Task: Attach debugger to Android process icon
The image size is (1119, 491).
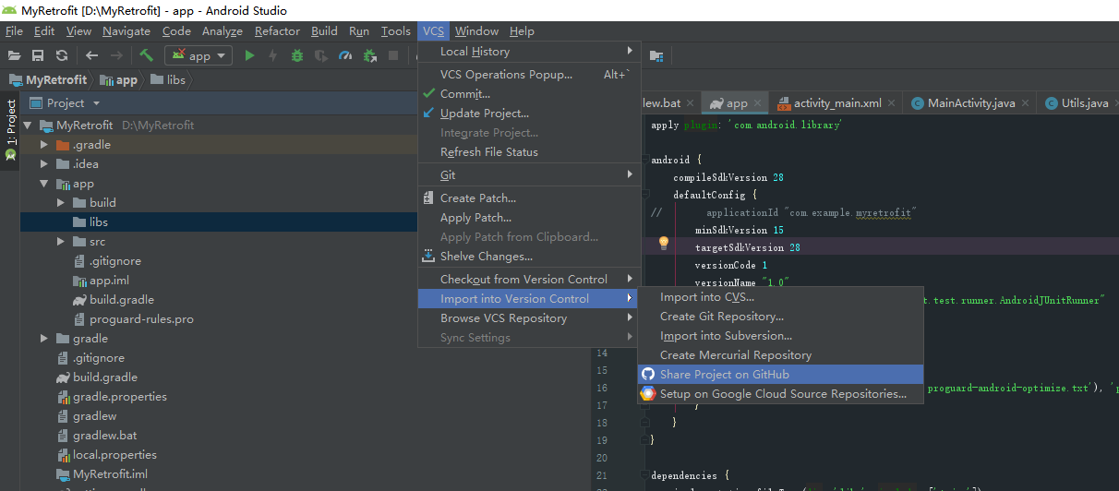Action: tap(369, 55)
